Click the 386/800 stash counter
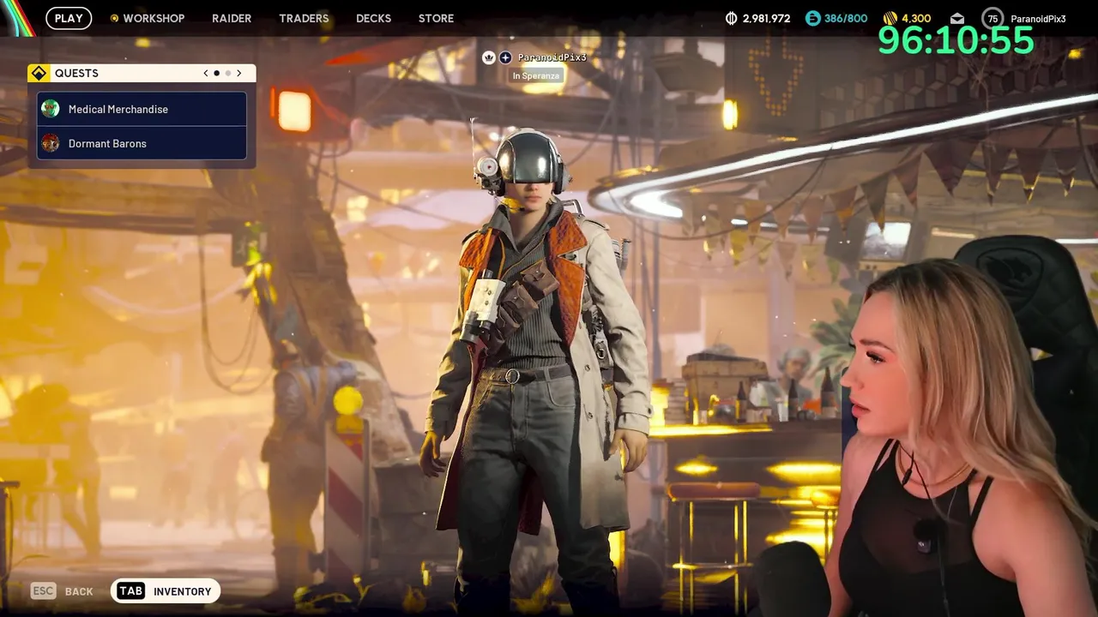 click(846, 18)
